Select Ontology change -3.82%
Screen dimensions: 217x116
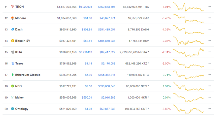(166, 109)
